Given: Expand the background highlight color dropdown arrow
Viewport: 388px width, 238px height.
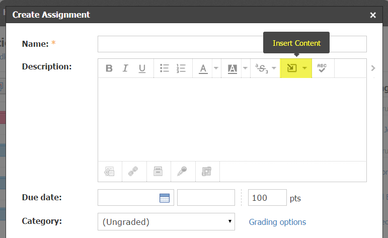Looking at the screenshot, I should coord(245,68).
